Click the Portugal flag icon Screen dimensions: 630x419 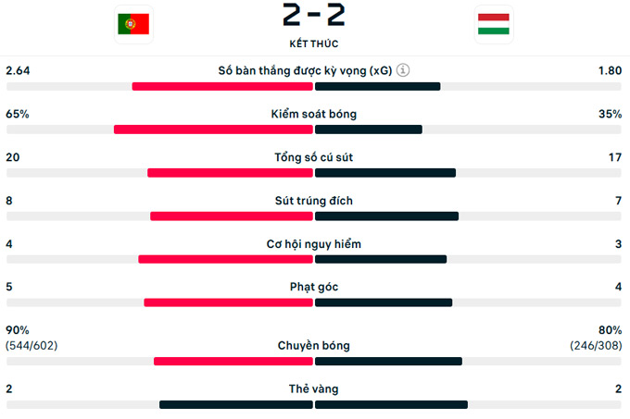pos(133,23)
